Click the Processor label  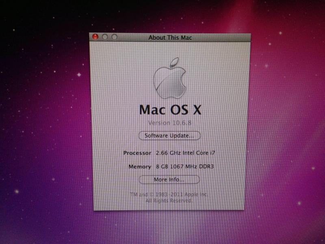[x=137, y=153]
